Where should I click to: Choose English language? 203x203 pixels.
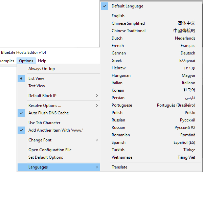pos(151,16)
